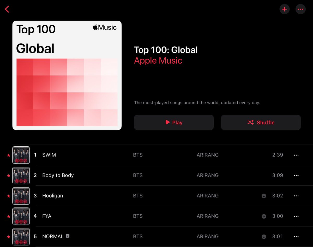Select the favorite star next to Hooligan
The image size is (313, 247).
(8, 196)
